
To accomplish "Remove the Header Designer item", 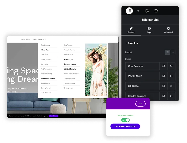I will (171, 96).
